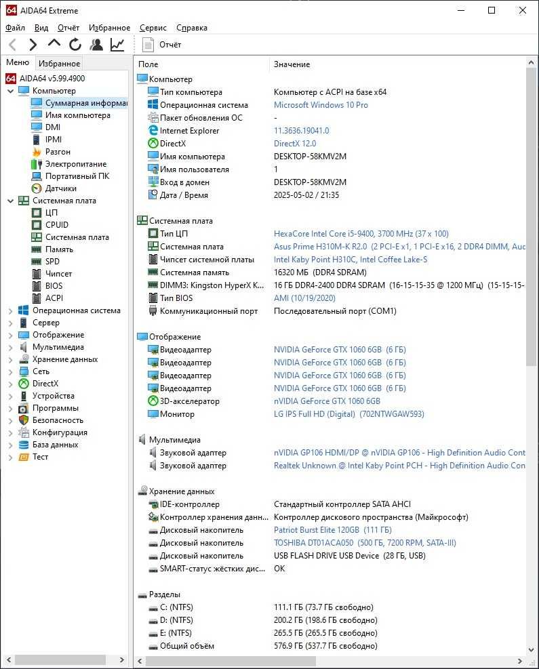The height and width of the screenshot is (669, 539).
Task: Expand the Отображение tree node
Action: (x=11, y=335)
